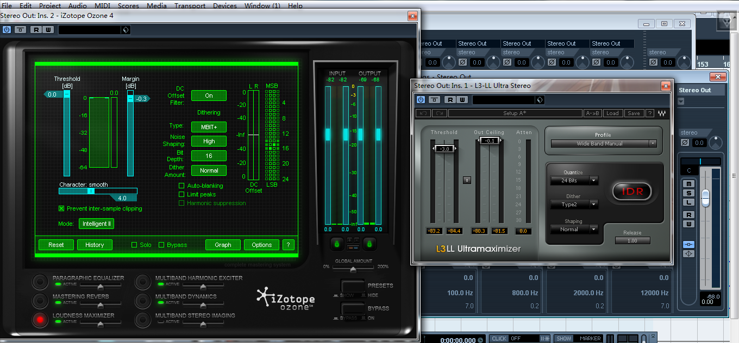Open the Dither dropdown showing Type2
The height and width of the screenshot is (343, 739).
coord(574,205)
